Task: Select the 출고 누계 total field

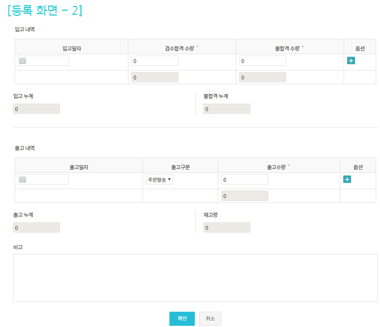Action: point(36,227)
